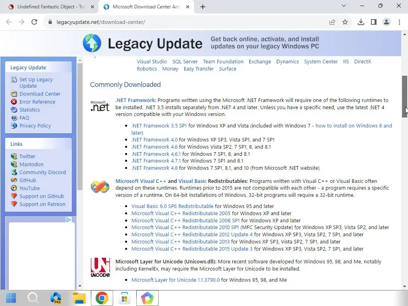
Task: Open the .NET Framework 4.6.1 link
Action: [156, 154]
